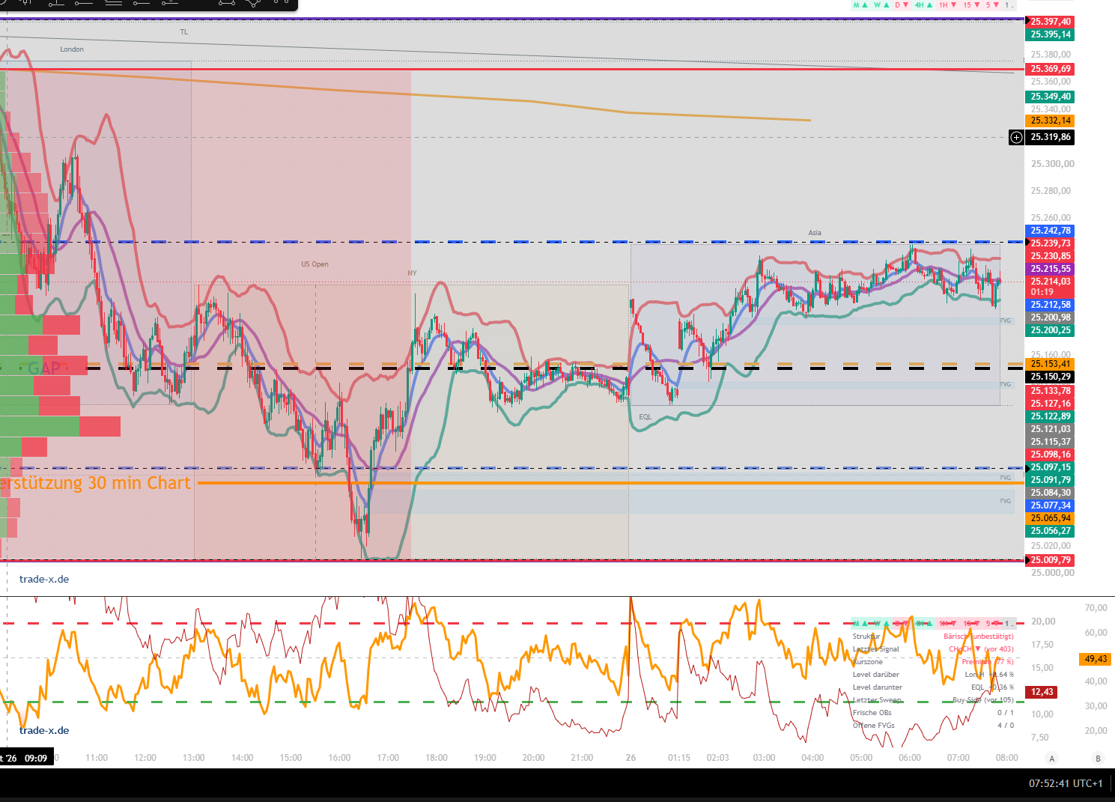Click the GAP label on the chart
The height and width of the screenshot is (802, 1115).
44,368
